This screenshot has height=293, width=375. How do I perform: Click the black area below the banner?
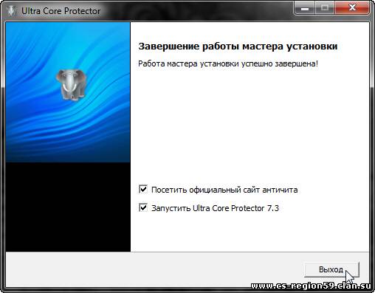pos(68,207)
